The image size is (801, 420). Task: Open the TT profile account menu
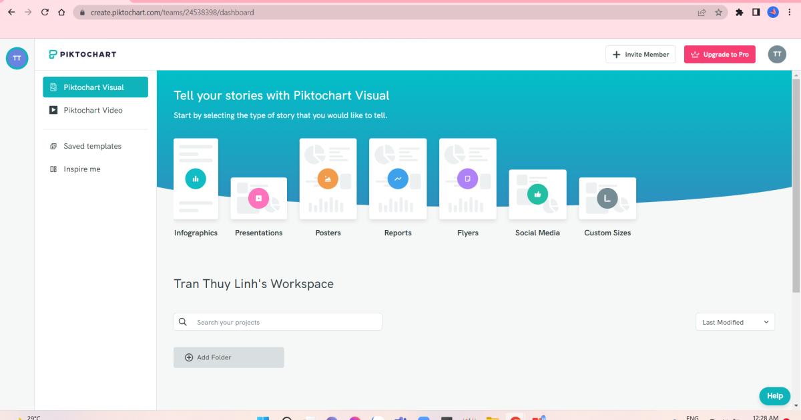pos(777,54)
